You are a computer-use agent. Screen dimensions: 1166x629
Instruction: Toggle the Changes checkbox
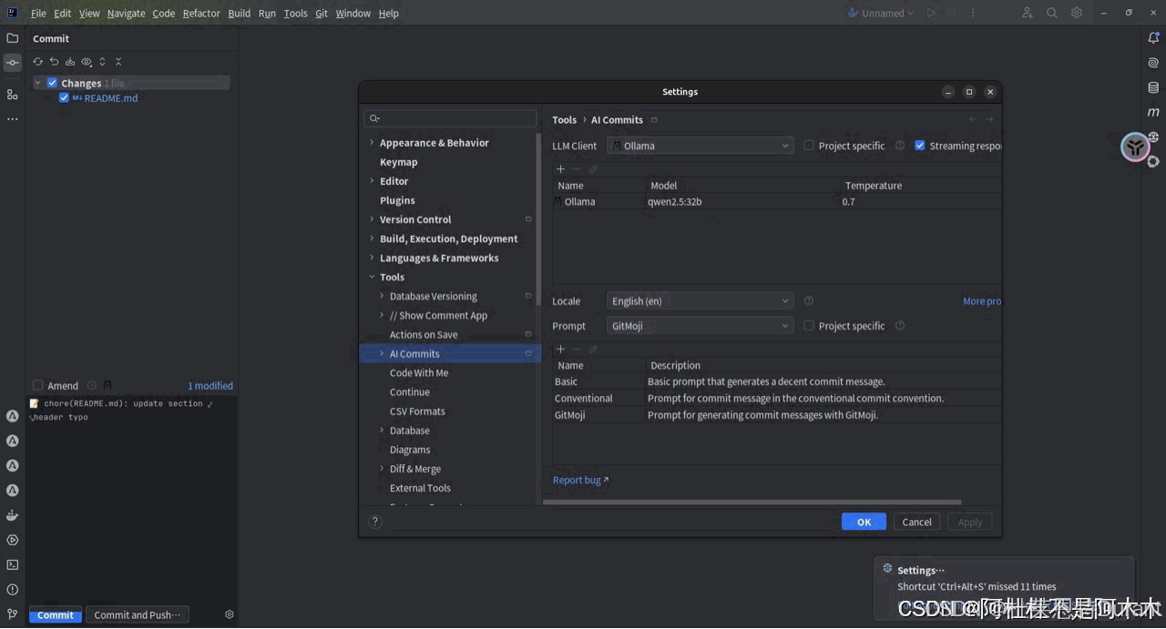click(x=52, y=83)
